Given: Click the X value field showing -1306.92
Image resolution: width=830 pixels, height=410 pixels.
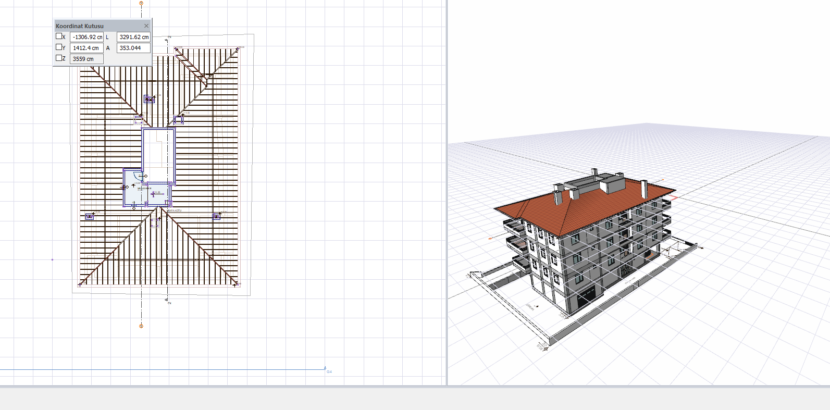Looking at the screenshot, I should 86,37.
